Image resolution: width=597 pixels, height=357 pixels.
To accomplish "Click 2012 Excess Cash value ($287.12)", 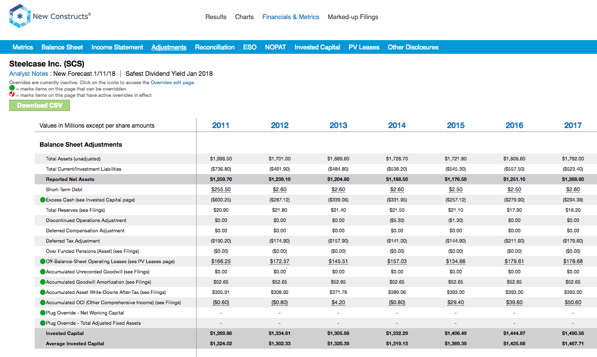I will [280, 200].
